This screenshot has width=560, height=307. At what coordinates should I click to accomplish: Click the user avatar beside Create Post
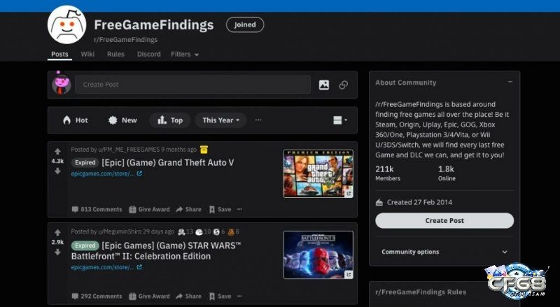tap(62, 83)
